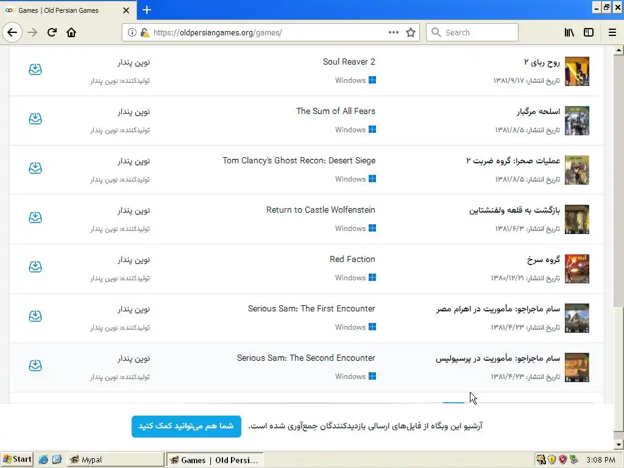
Task: Open a new browser tab
Action: [147, 10]
